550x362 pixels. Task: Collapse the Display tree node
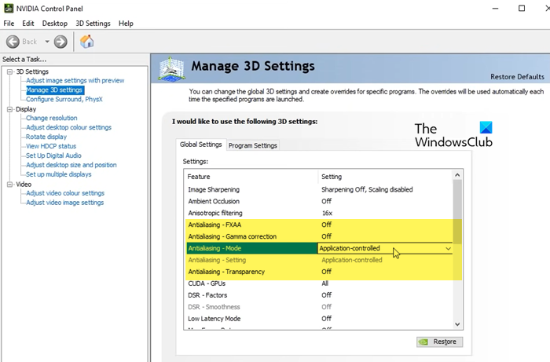(x=9, y=109)
